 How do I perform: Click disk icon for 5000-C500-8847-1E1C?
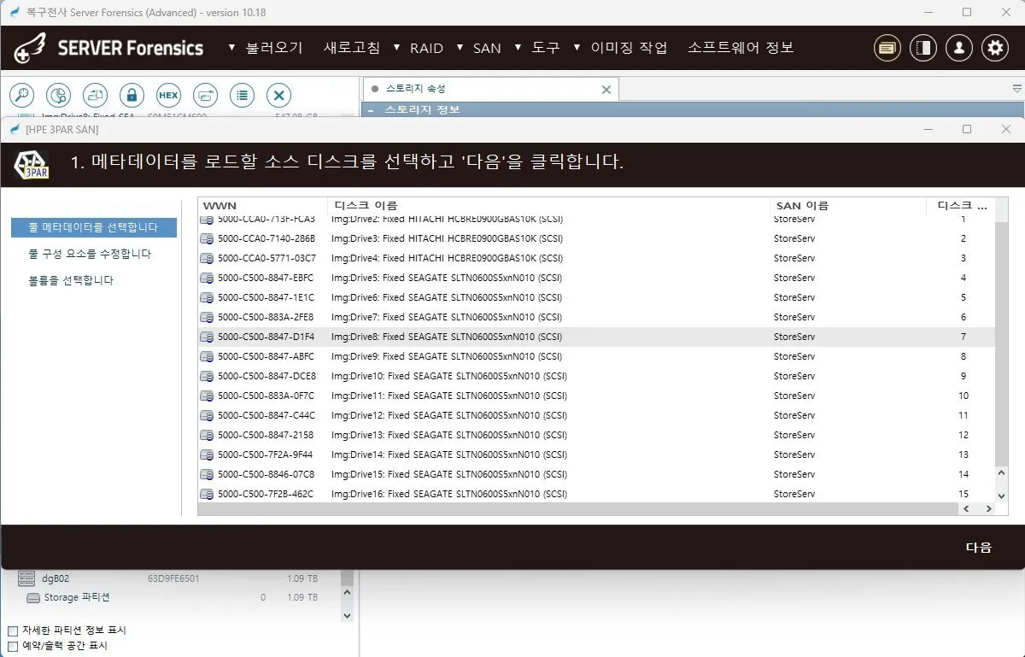click(207, 297)
